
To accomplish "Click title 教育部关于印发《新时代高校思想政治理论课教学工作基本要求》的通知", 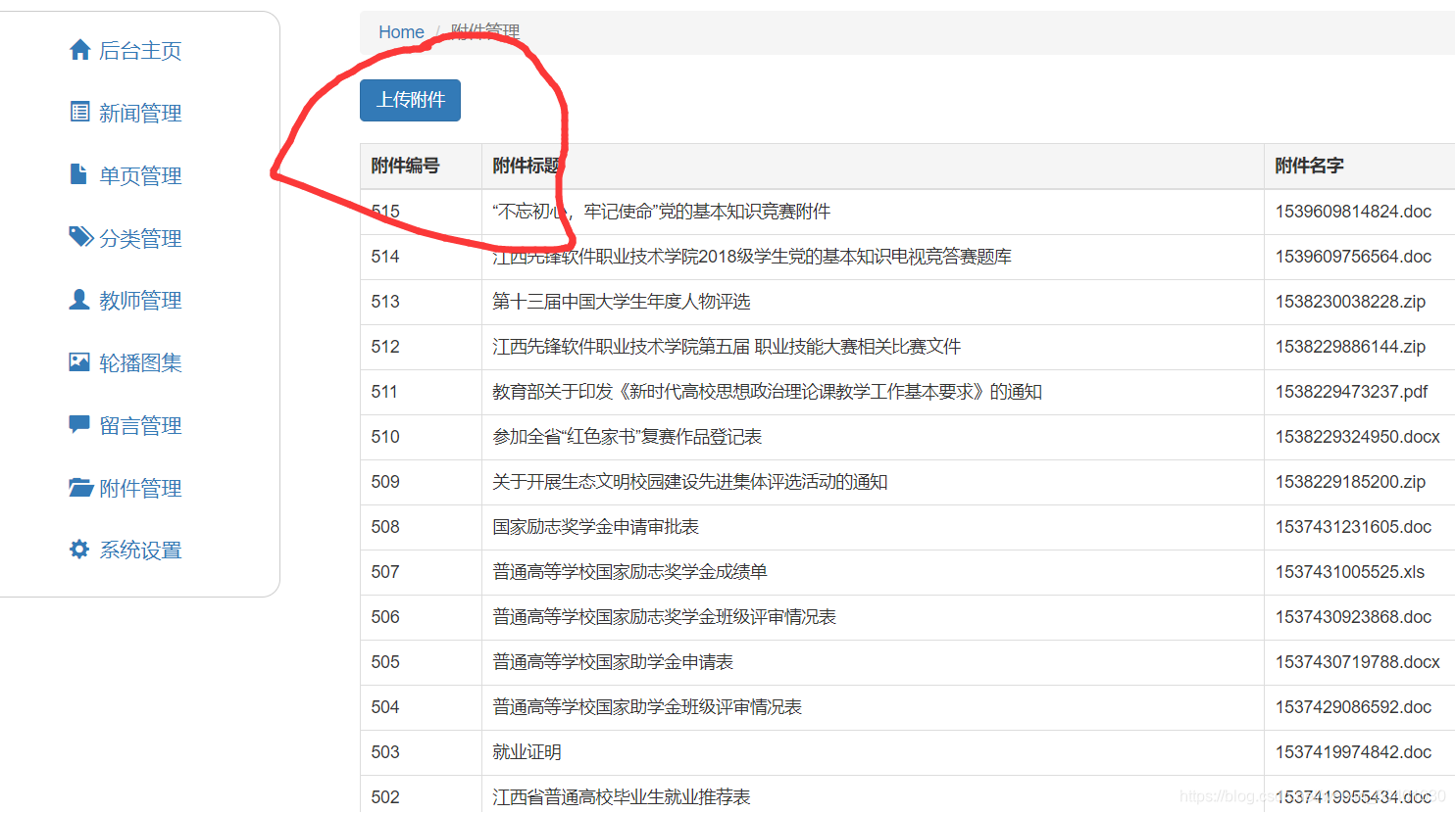I will tap(768, 392).
